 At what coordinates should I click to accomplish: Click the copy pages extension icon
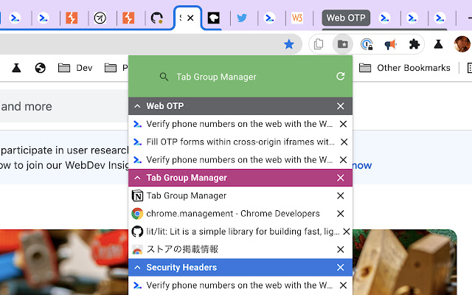point(319,44)
